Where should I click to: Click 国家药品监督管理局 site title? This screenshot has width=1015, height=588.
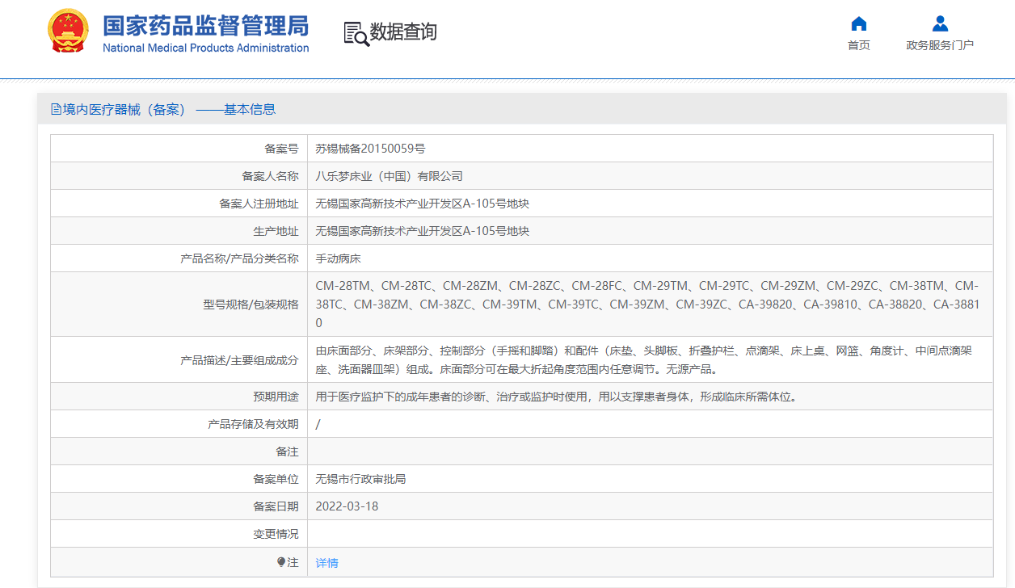coord(206,26)
